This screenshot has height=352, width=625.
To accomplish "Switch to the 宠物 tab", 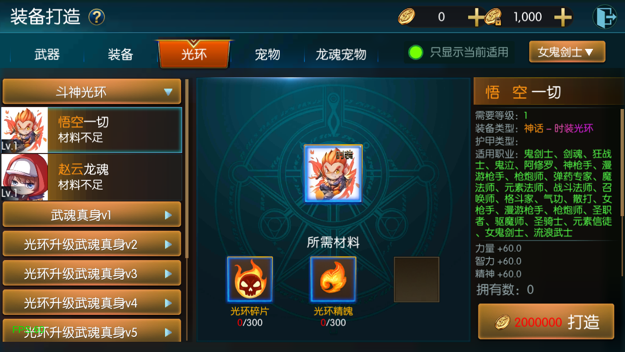I will tap(268, 54).
